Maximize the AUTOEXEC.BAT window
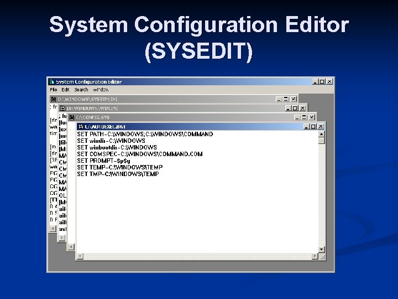 coord(313,127)
